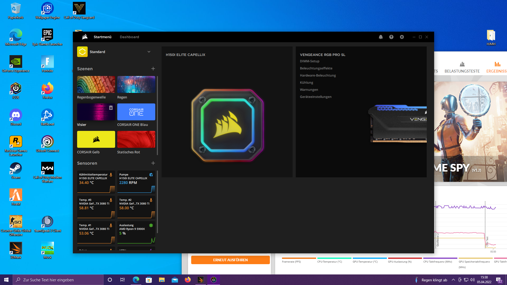Screen dimensions: 507x285
Task: Delete the Visier scene with trash icon
Action: 111,108
